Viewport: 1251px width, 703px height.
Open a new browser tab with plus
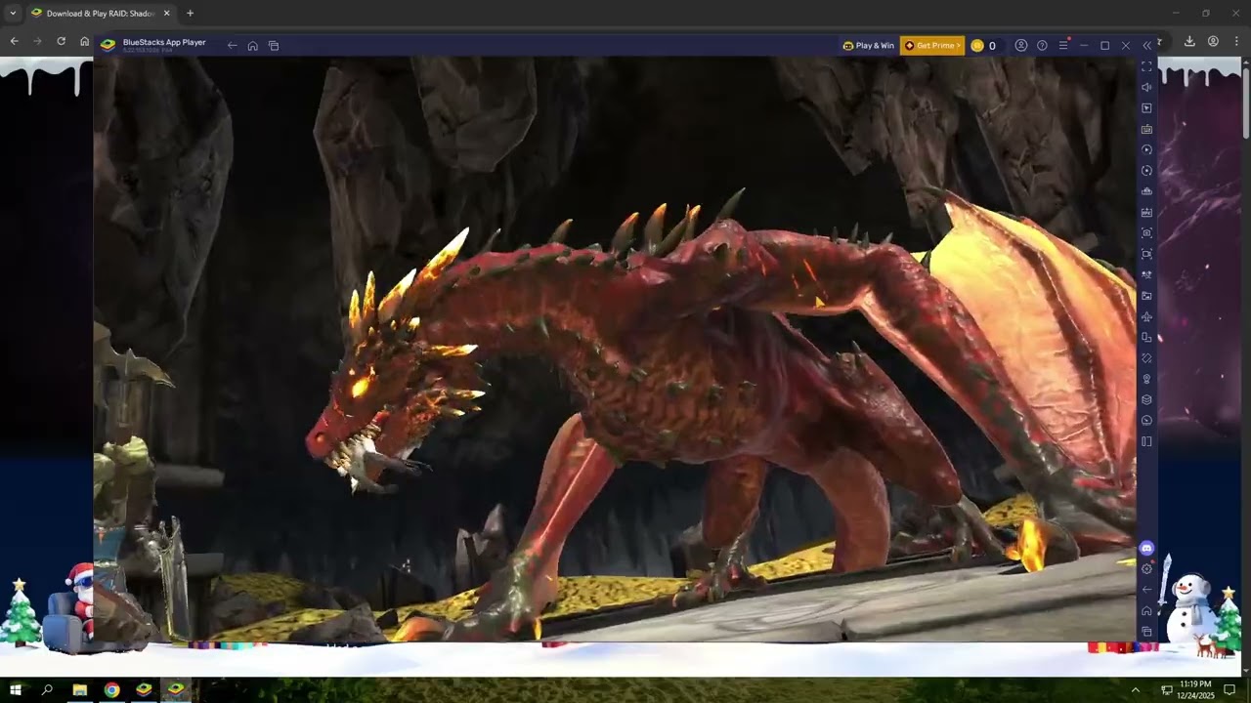click(x=190, y=13)
